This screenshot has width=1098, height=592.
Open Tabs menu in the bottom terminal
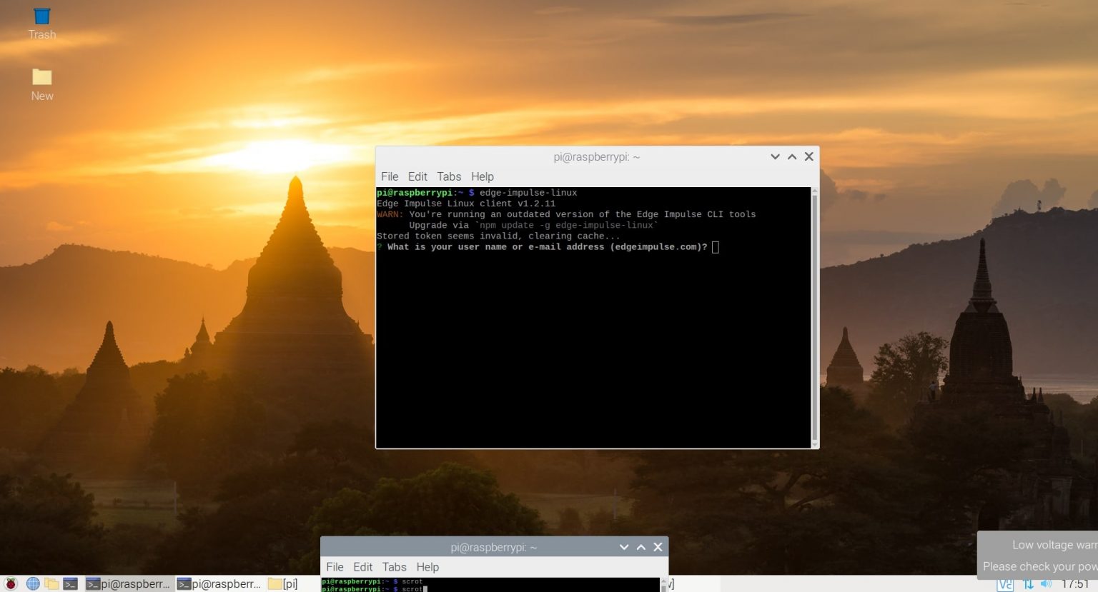tap(394, 567)
